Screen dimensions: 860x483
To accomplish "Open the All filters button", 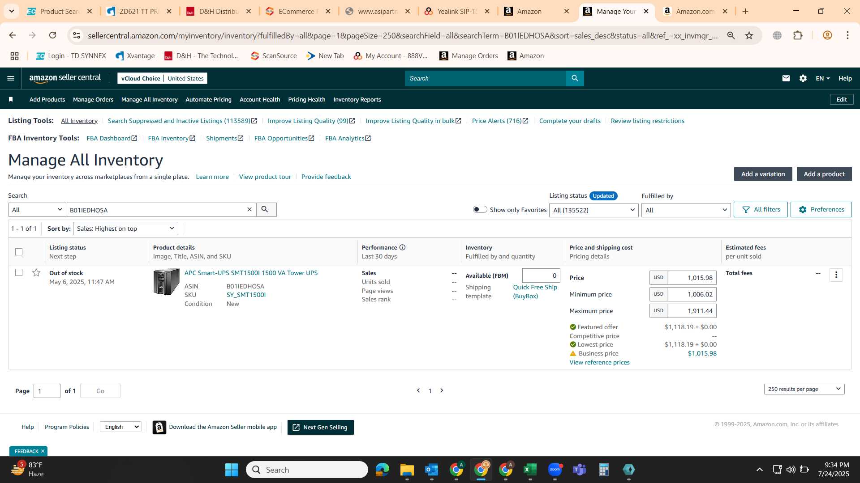I will point(761,209).
